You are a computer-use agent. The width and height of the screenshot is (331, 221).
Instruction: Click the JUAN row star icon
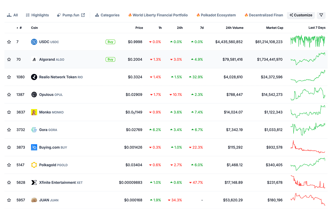(9, 200)
